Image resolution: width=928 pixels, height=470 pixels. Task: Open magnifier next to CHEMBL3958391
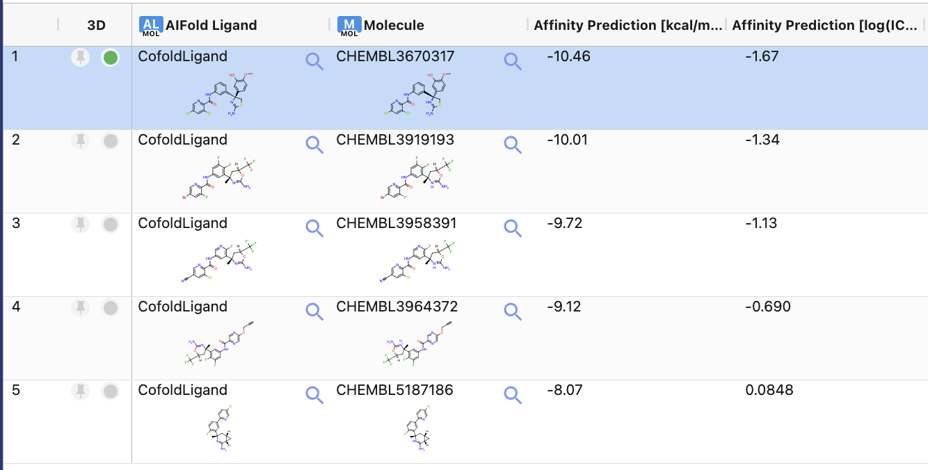point(513,228)
